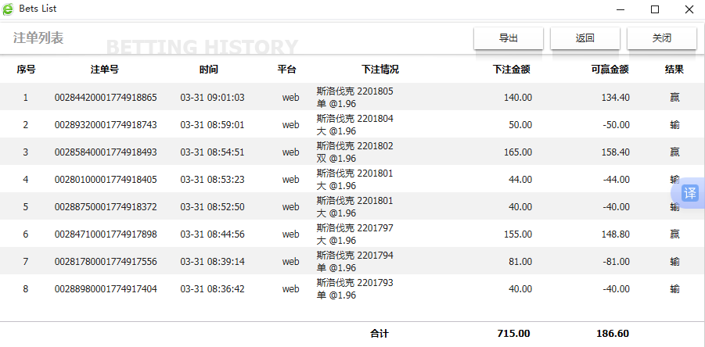Select bet number 00288980001774917404

click(x=106, y=289)
